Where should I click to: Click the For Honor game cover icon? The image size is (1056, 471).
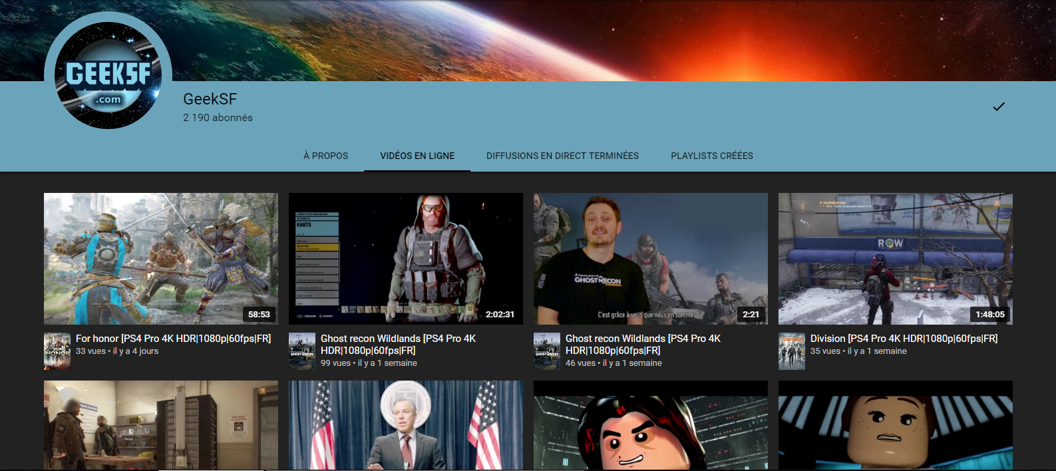point(57,351)
